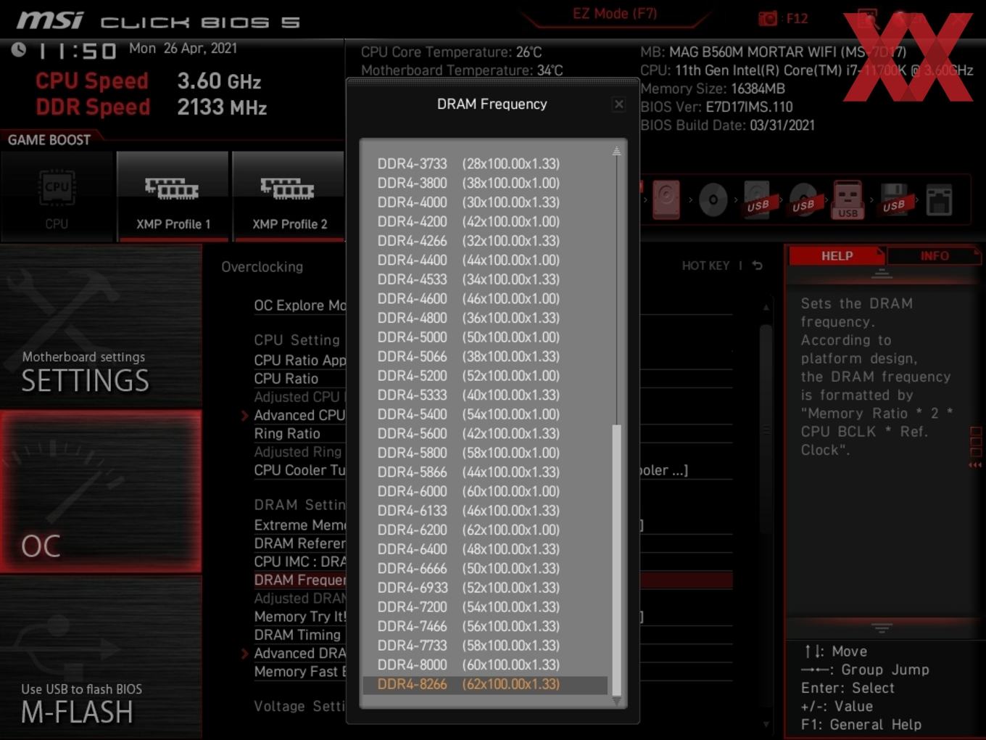Click the Overclocking page scroll up arrow
This screenshot has width=986, height=740.
click(766, 308)
